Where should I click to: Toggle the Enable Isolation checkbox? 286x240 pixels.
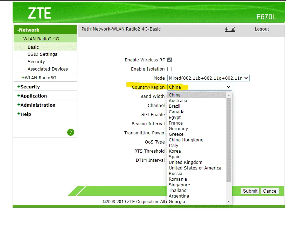[x=170, y=69]
